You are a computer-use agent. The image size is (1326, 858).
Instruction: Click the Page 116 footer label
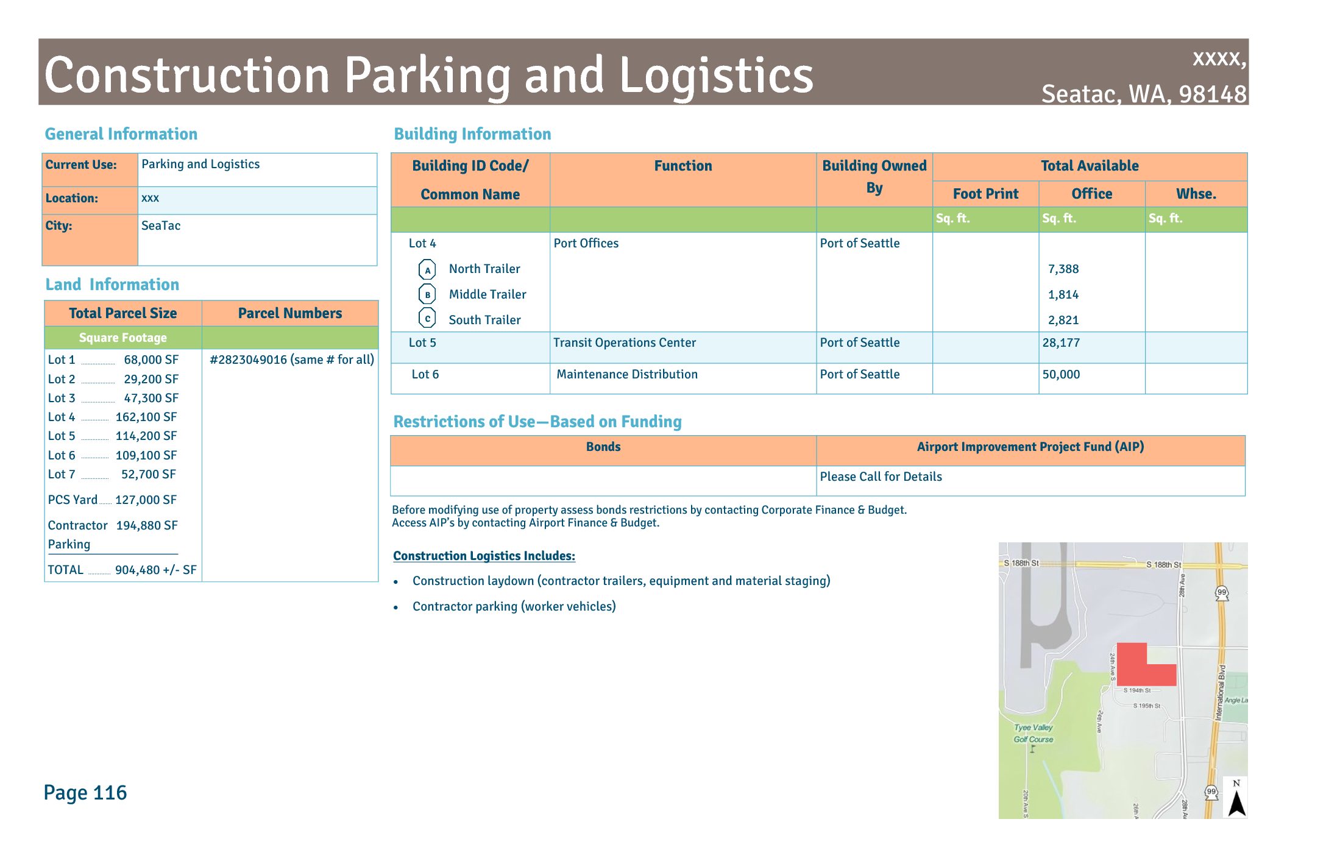(85, 793)
